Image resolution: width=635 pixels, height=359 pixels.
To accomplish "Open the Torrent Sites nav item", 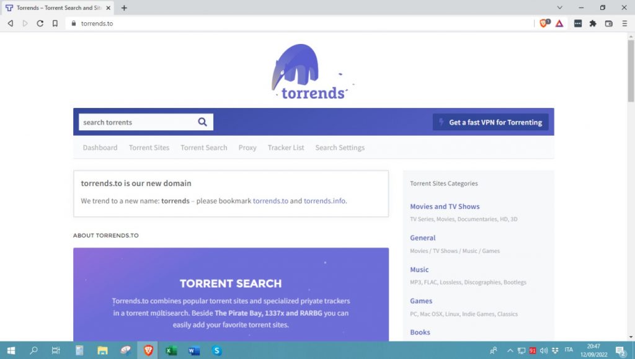I will (x=149, y=148).
